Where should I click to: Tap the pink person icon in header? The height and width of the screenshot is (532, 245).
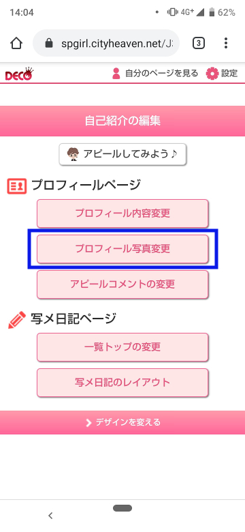pyautogui.click(x=116, y=73)
